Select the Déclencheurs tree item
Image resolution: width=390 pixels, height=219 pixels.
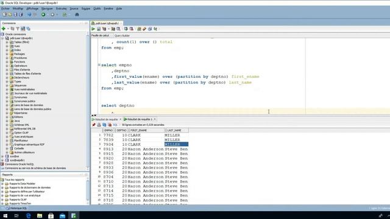pyautogui.click(x=21, y=77)
